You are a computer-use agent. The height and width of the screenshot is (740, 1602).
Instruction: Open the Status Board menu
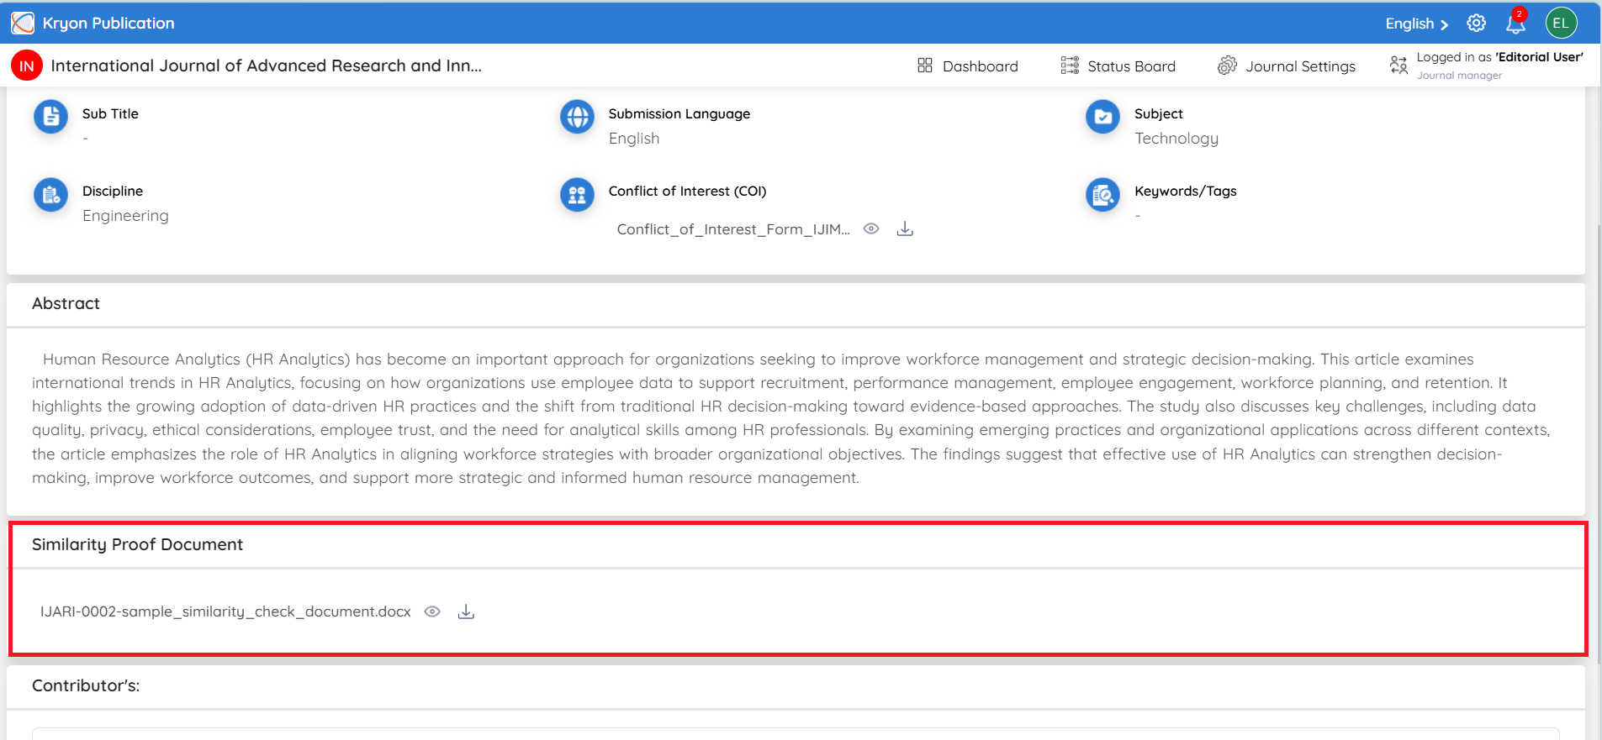coord(1118,66)
